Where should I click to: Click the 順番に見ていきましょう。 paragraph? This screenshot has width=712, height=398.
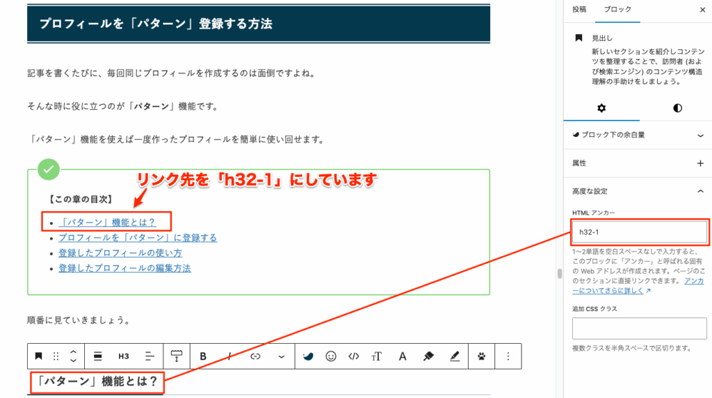[79, 320]
